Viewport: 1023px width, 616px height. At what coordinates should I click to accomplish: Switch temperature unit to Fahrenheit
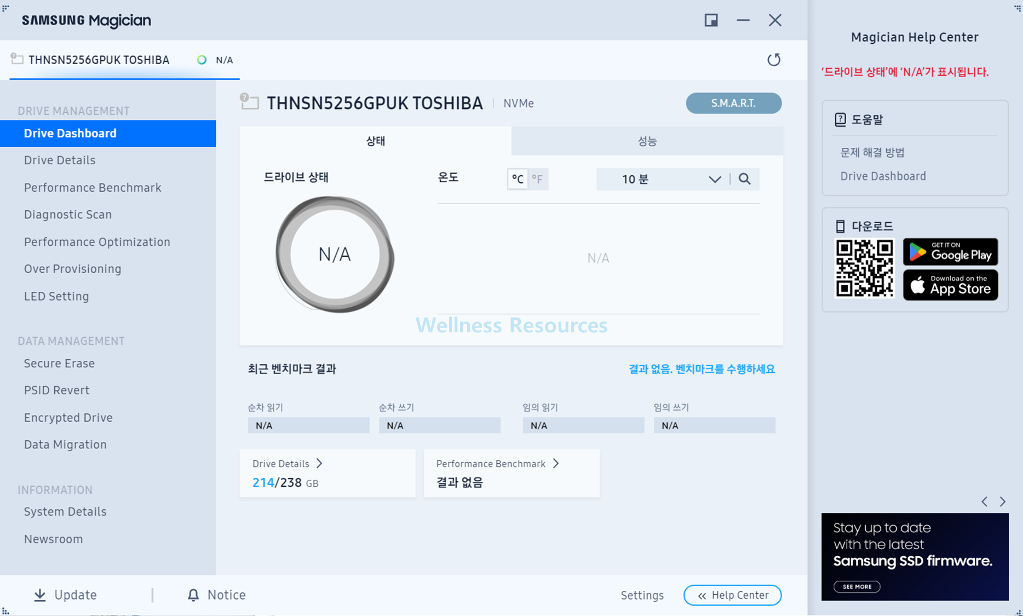(x=537, y=179)
